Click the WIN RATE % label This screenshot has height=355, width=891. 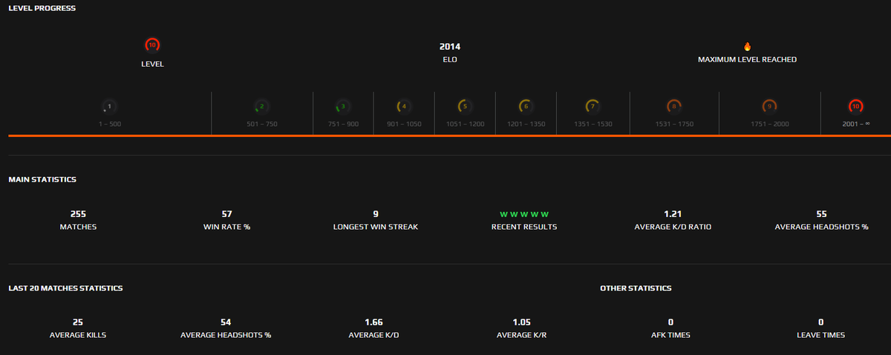click(227, 227)
